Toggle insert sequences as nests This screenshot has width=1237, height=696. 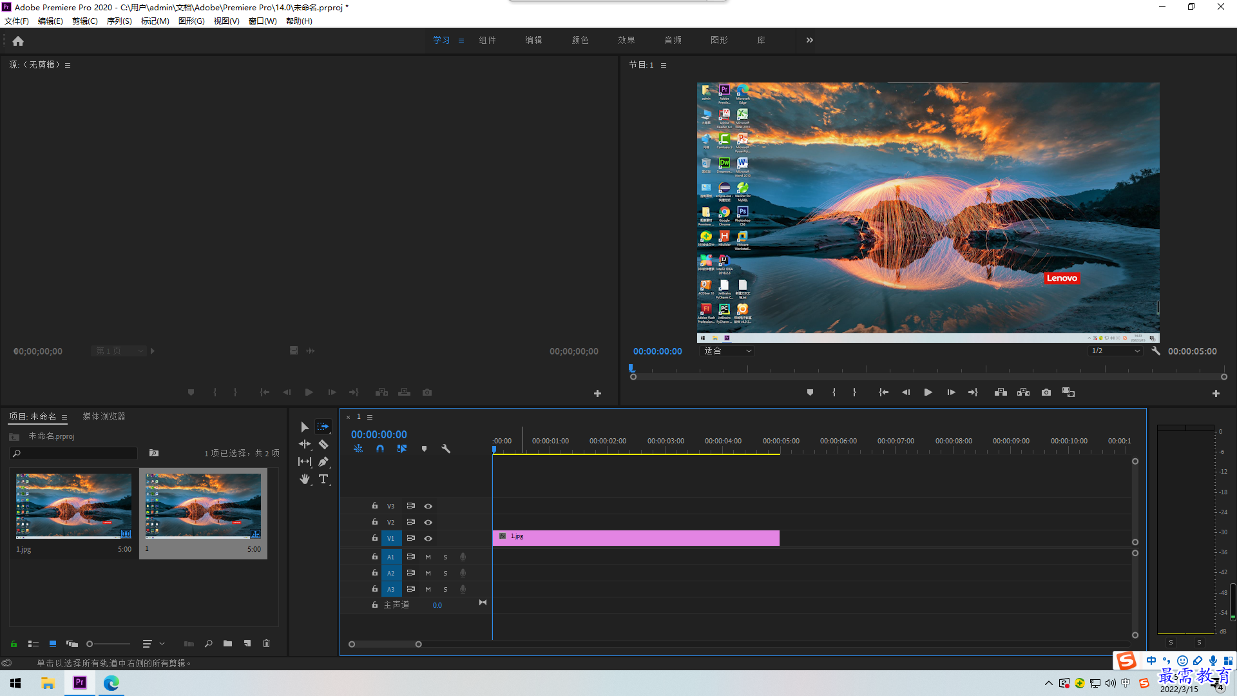358,449
